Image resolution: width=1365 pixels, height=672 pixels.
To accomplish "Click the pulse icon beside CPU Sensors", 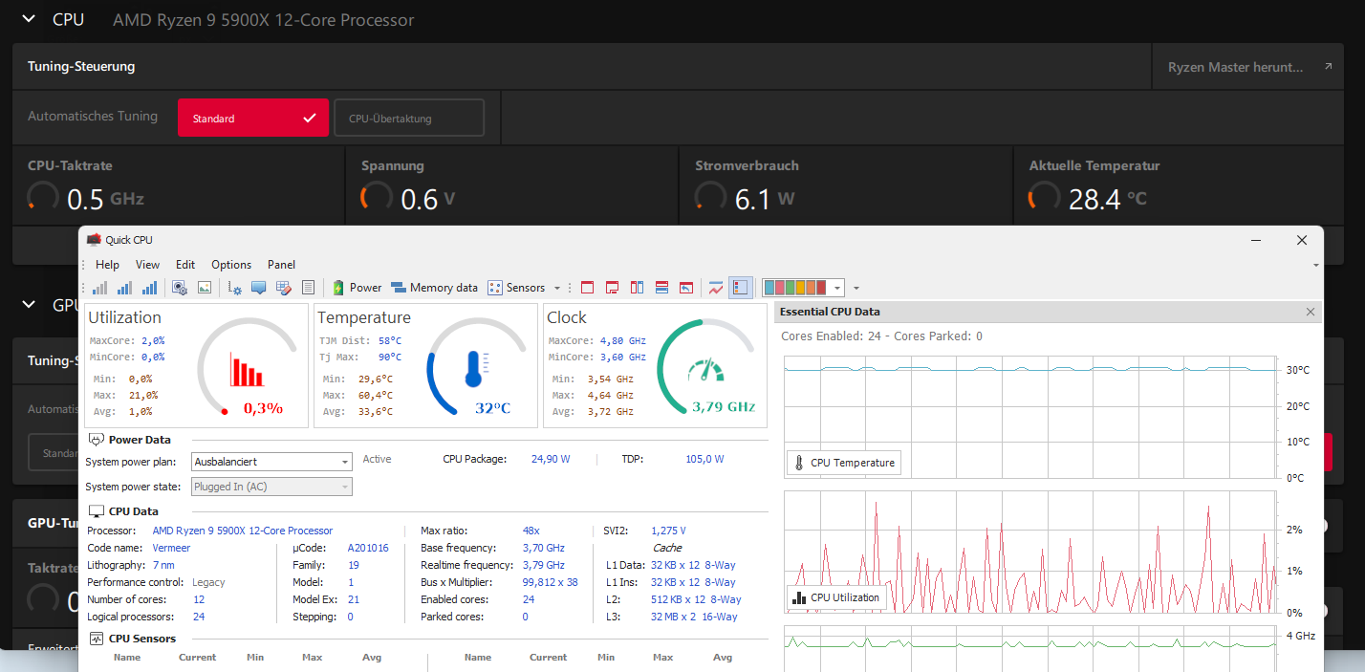I will coord(96,639).
